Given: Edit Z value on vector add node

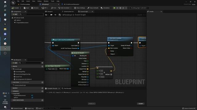Looking at the screenshot, I should tap(102, 77).
